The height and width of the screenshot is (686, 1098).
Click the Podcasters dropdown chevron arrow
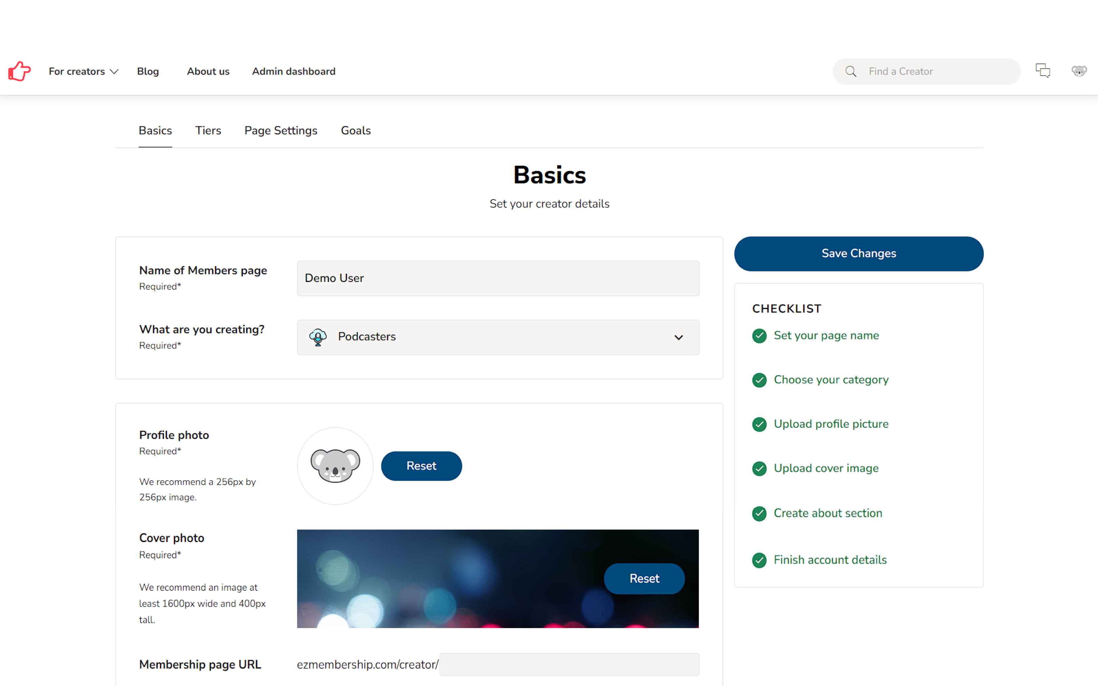pos(678,338)
